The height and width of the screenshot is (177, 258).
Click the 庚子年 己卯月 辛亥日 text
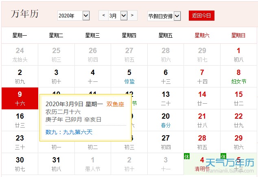pos(73,119)
